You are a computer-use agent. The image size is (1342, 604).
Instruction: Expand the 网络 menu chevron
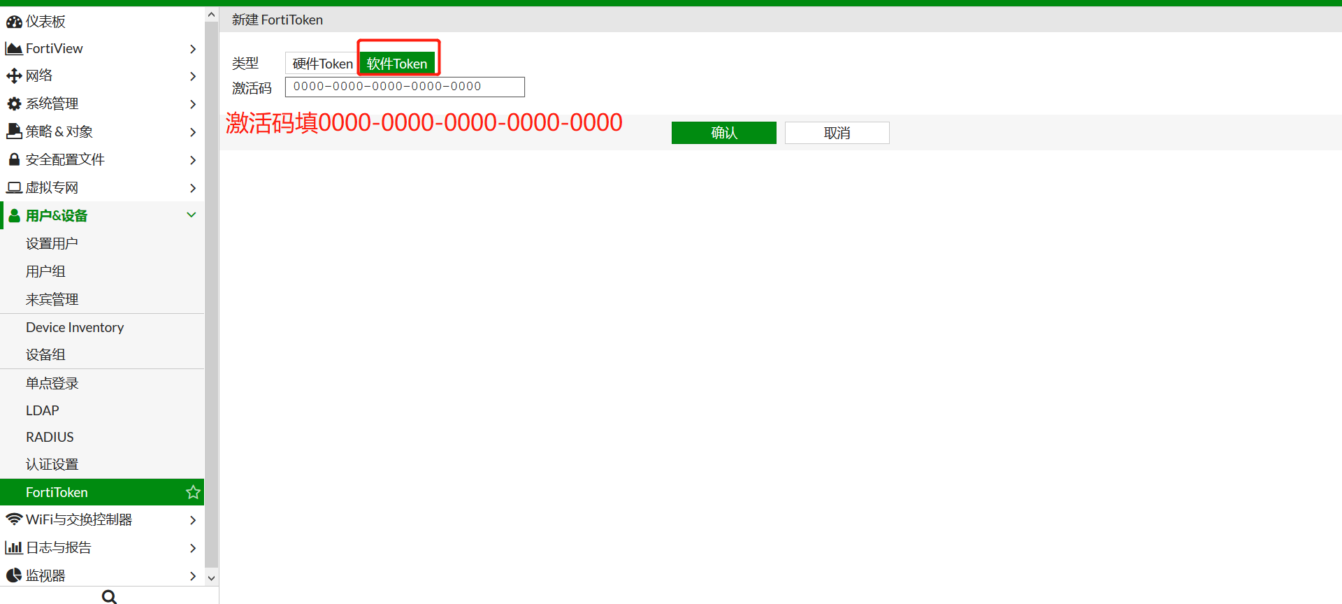pyautogui.click(x=193, y=76)
